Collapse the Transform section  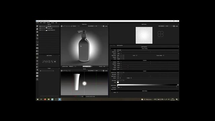(110, 61)
